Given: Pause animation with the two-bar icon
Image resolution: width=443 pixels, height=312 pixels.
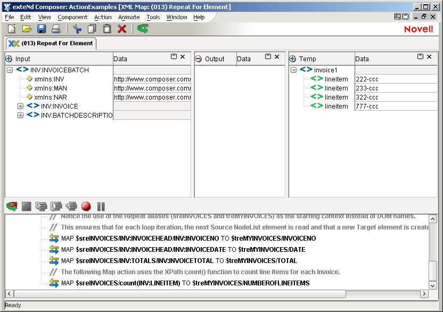Looking at the screenshot, I should (x=101, y=206).
